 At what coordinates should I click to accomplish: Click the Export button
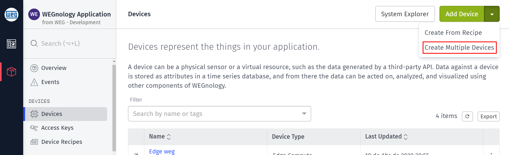click(488, 116)
